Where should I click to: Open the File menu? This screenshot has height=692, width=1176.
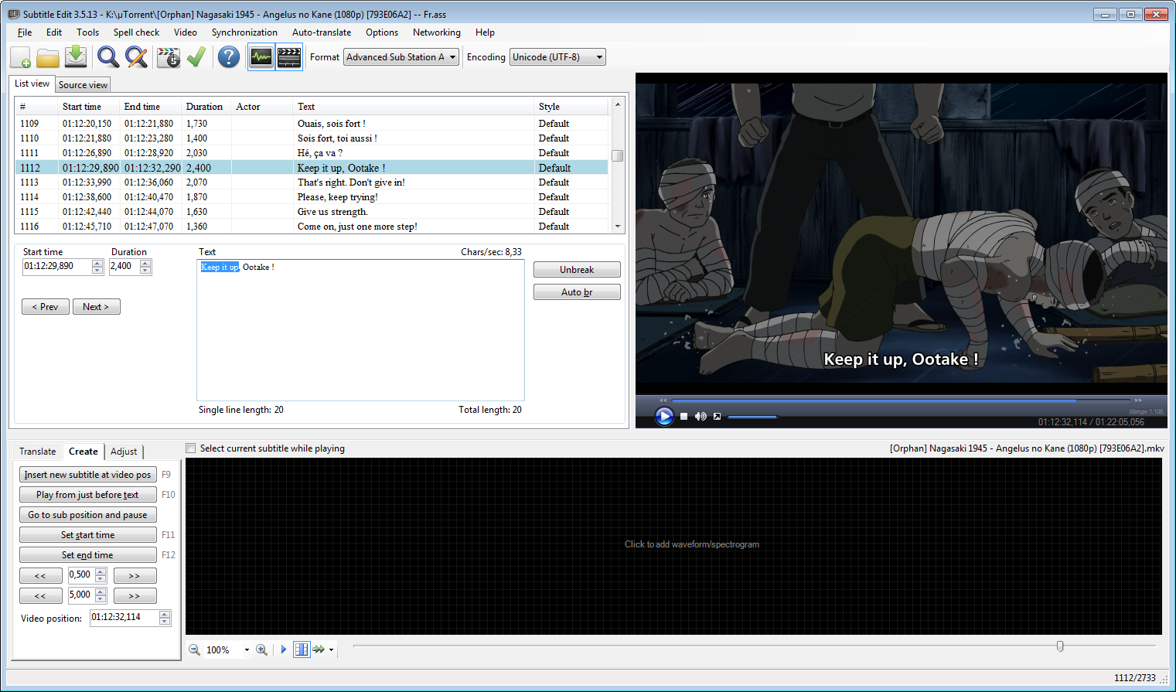[25, 32]
